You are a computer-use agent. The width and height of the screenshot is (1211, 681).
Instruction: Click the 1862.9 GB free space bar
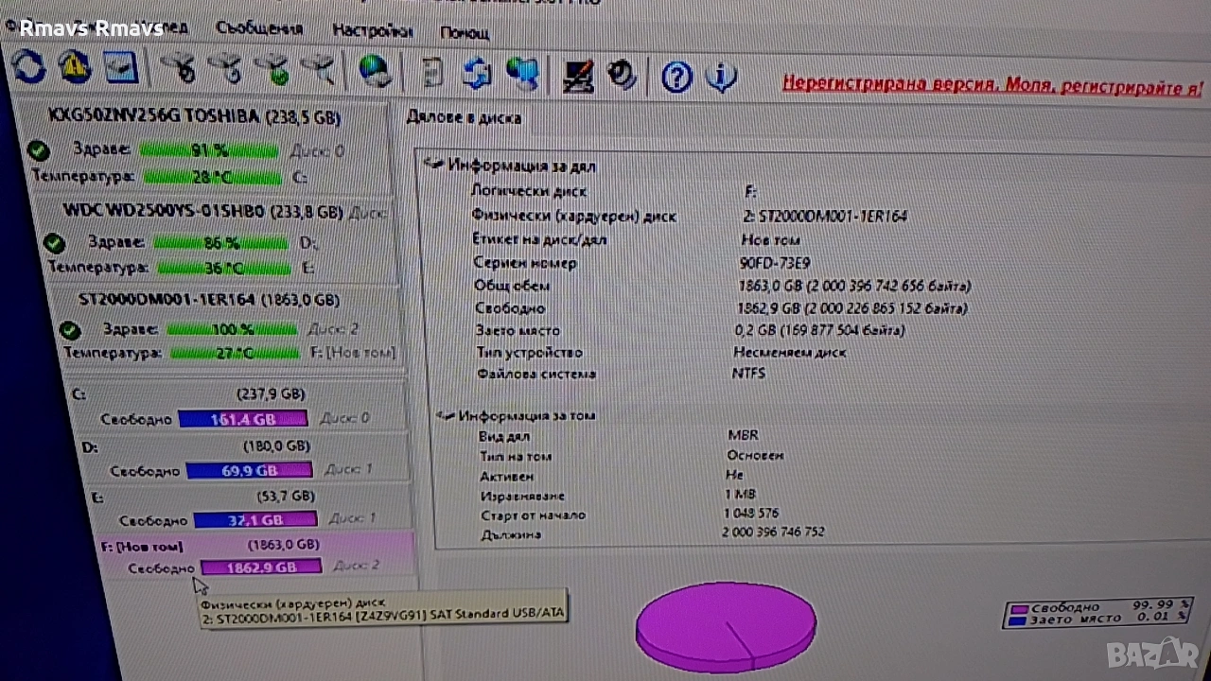point(261,567)
